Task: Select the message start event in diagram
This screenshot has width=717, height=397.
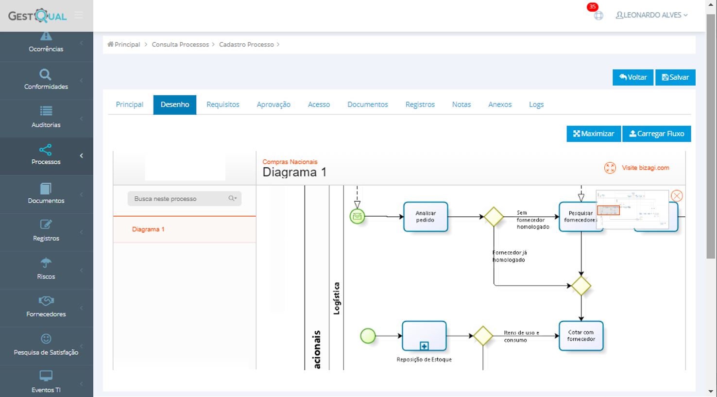Action: (x=358, y=217)
